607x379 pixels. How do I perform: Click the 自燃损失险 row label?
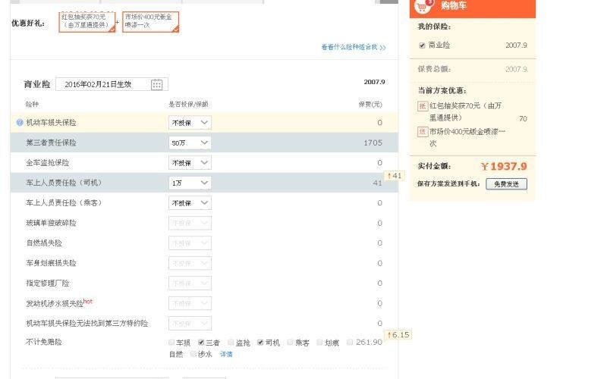tap(44, 243)
